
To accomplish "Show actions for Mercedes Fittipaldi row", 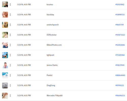I will 10,95.
